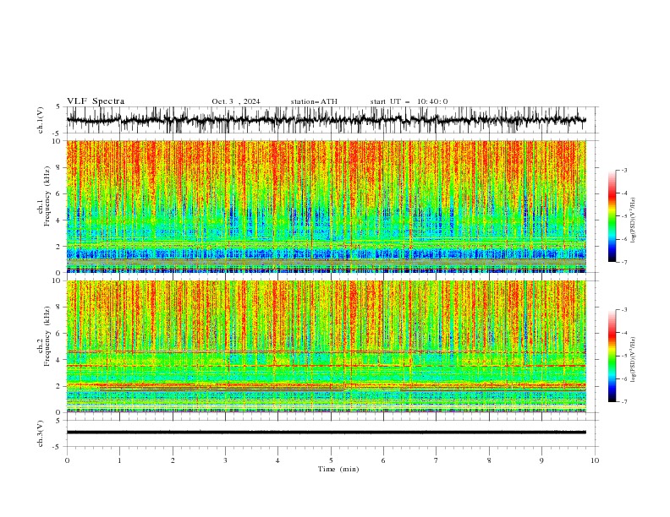The height and width of the screenshot is (517, 670).
Task: Click the ch.2 spectrogram plot
Action: click(327, 346)
